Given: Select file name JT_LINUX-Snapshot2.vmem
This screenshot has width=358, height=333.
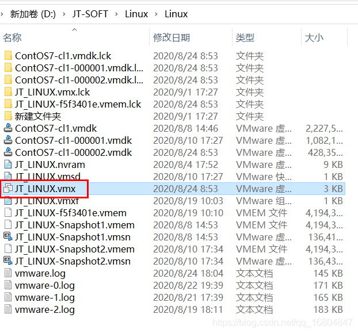Looking at the screenshot, I should (75, 249).
